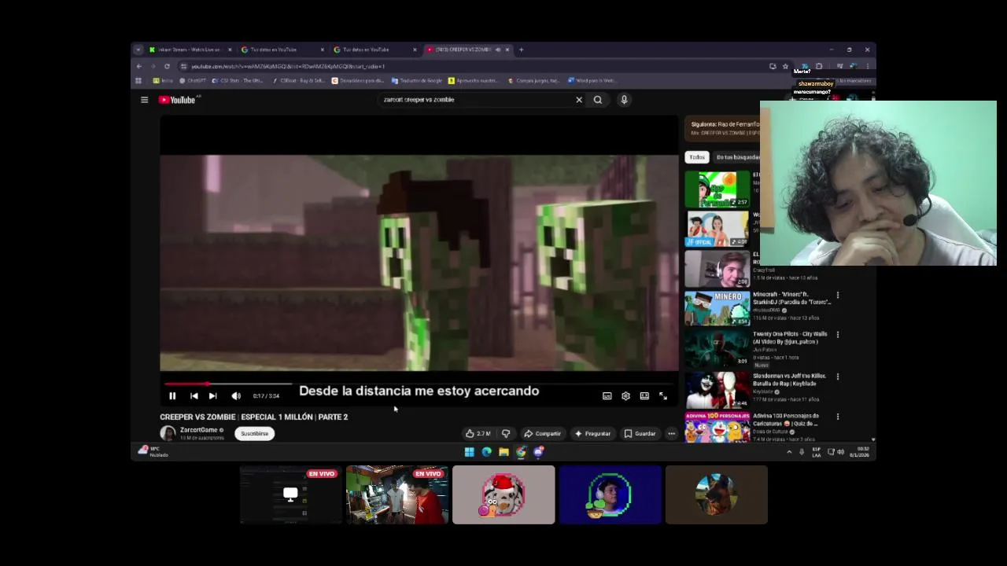Switch to the Kick stream browser tab
This screenshot has width=1007, height=566.
click(190, 50)
